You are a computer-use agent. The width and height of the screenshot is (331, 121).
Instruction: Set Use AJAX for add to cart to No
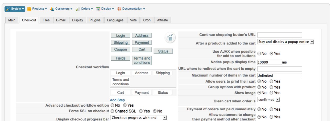pos(259,53)
